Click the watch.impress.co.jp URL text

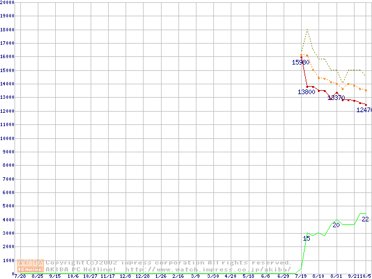[x=208, y=270]
